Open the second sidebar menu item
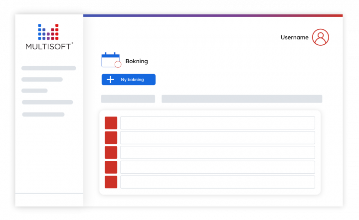 tap(42, 80)
